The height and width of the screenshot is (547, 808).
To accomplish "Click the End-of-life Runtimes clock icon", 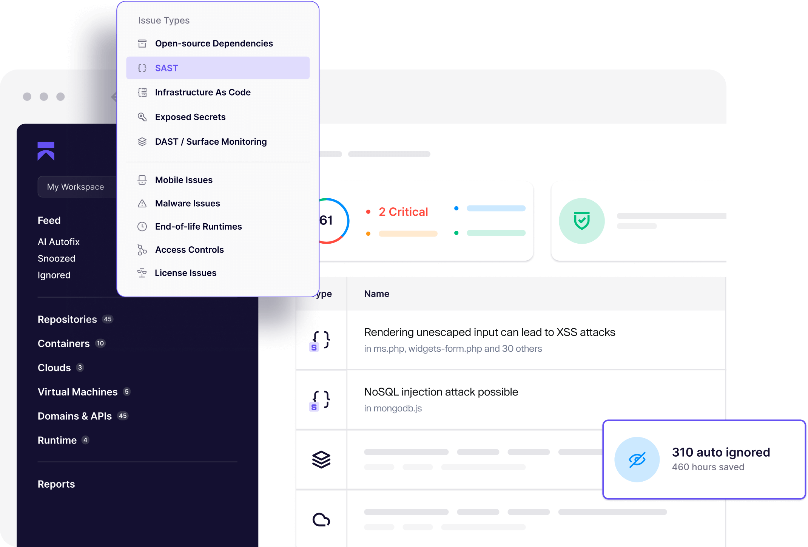I will click(x=142, y=227).
